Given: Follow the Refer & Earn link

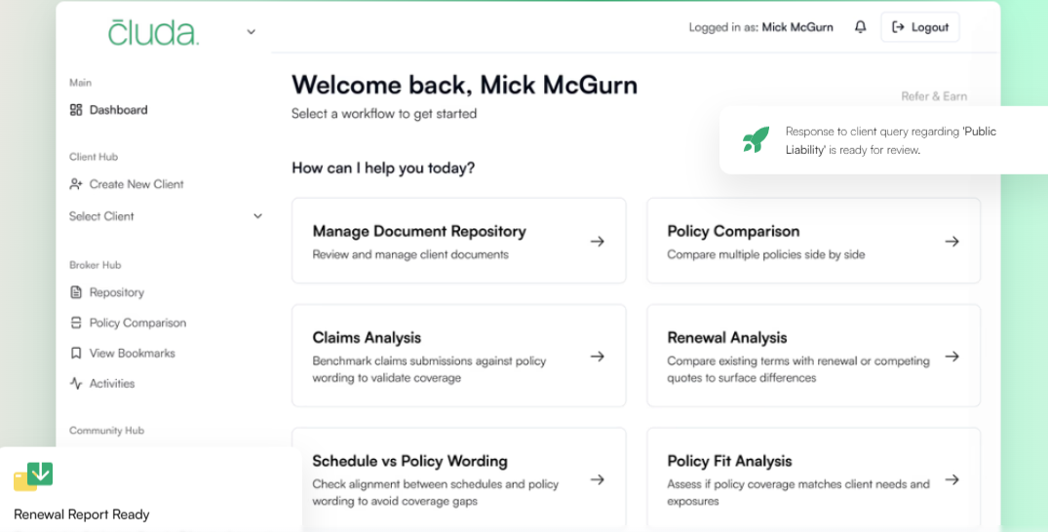Looking at the screenshot, I should click(x=934, y=95).
